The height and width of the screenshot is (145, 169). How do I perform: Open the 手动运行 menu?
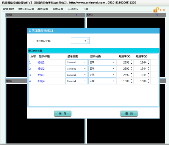pyautogui.click(x=73, y=9)
